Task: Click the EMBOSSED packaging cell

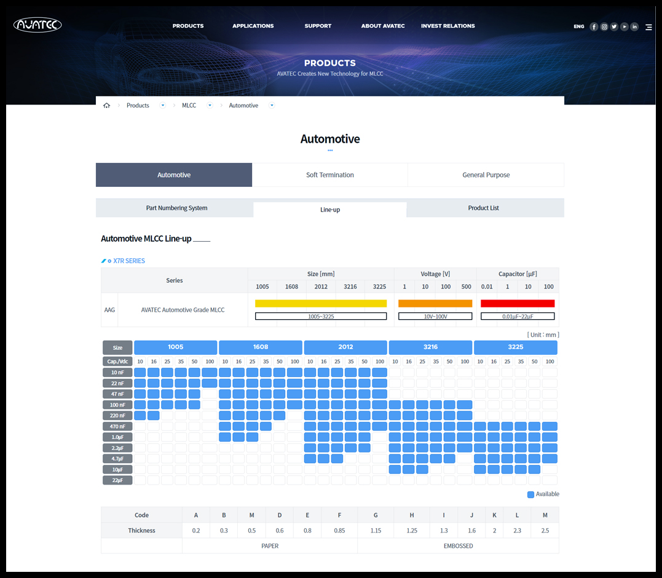Action: [x=458, y=546]
